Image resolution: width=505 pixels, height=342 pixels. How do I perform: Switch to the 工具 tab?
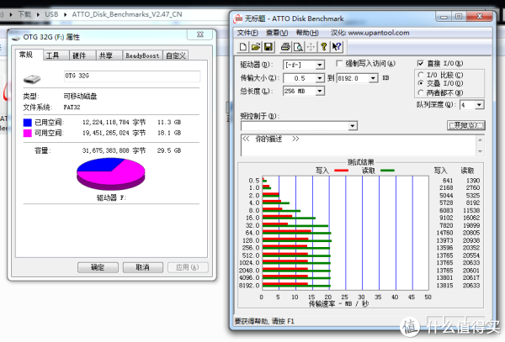coord(56,55)
